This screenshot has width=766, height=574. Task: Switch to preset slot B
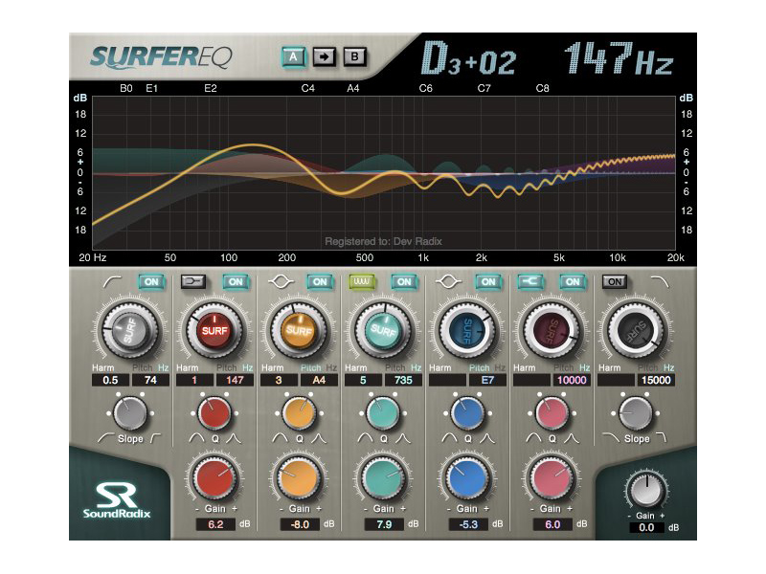point(354,57)
